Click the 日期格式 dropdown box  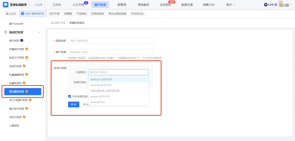[x=118, y=72]
